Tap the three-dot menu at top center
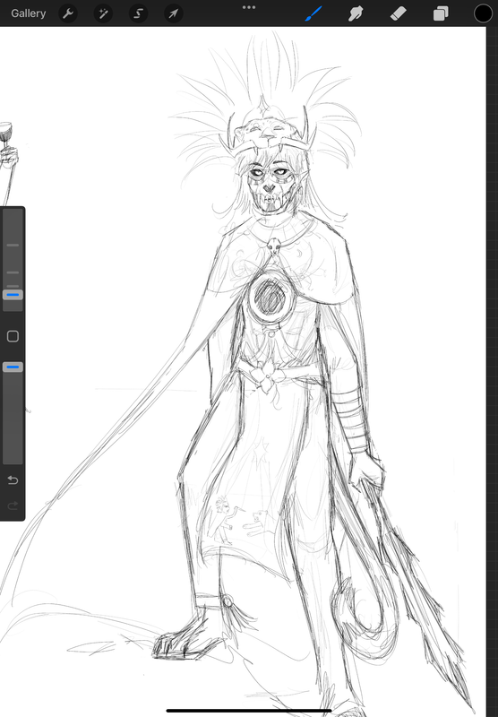The image size is (498, 717). point(249,7)
